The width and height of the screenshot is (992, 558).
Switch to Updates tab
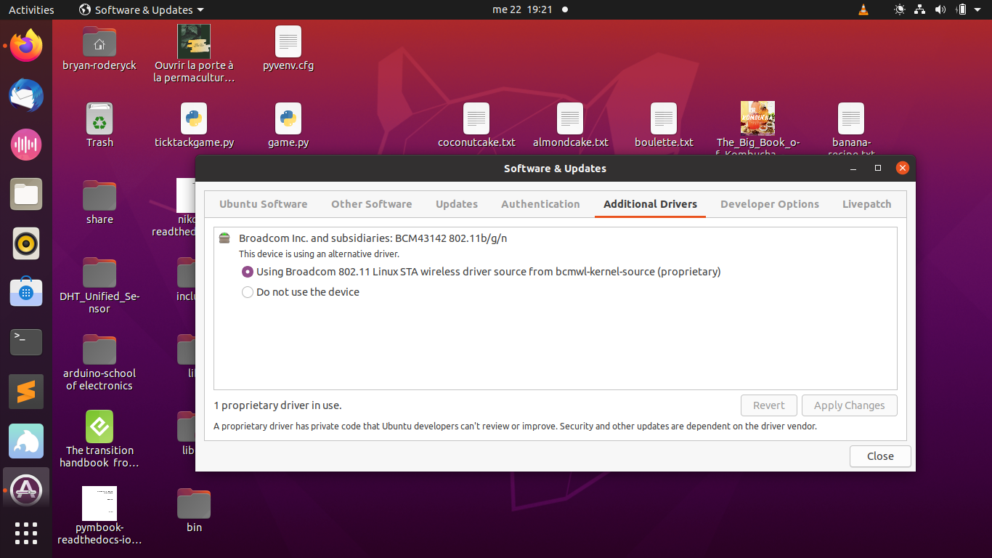pyautogui.click(x=457, y=204)
